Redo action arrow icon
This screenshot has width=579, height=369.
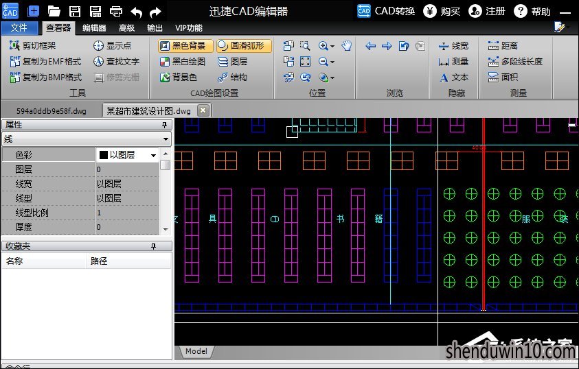(x=155, y=12)
